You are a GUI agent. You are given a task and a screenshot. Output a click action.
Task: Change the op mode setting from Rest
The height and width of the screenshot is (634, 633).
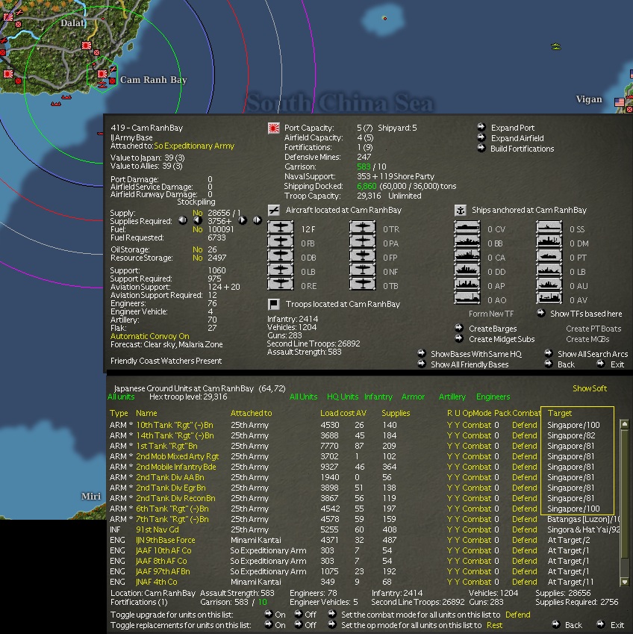(494, 625)
